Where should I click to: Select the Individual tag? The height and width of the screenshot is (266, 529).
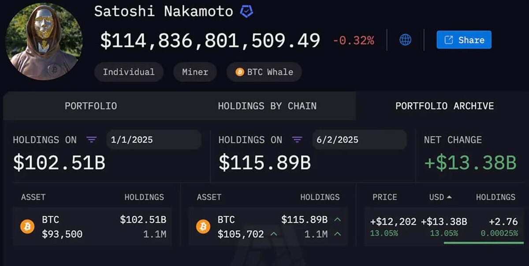129,72
